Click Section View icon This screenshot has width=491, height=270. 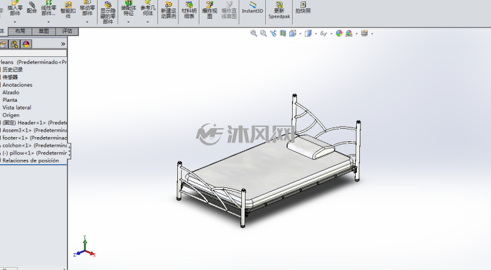pos(283,33)
